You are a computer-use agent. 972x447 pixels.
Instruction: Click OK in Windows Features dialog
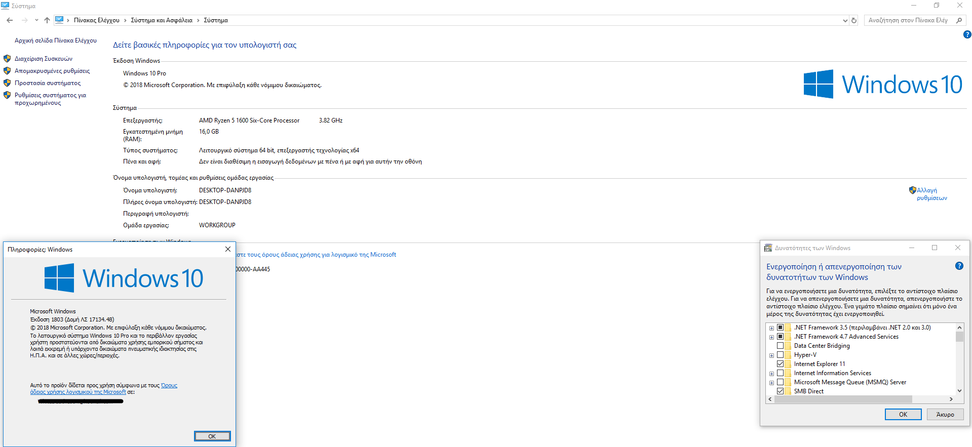pos(903,414)
